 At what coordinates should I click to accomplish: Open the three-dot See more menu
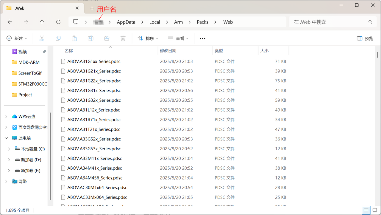coord(203,38)
